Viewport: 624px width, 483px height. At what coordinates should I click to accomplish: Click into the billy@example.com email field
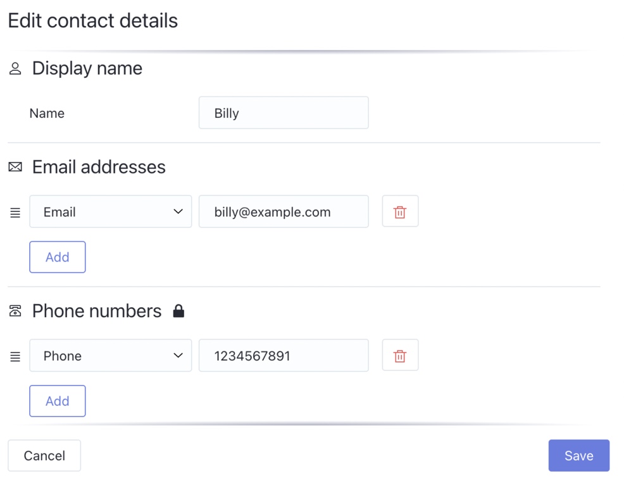284,211
